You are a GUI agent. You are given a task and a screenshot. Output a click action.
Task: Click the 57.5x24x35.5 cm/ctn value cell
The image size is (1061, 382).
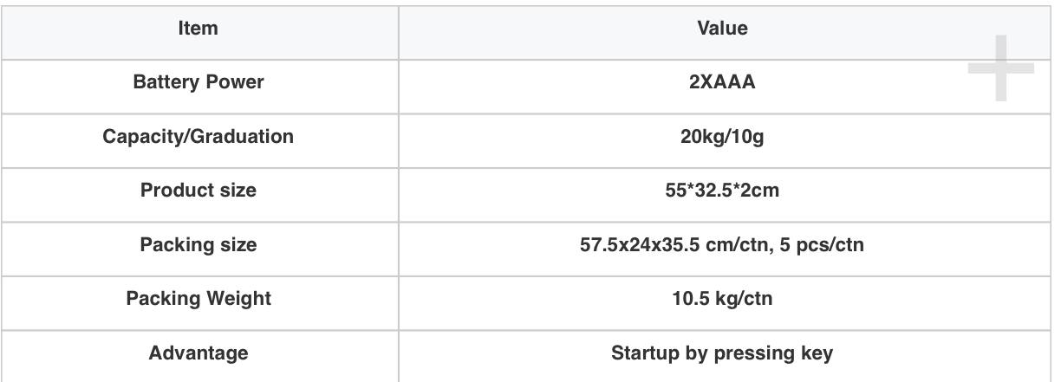click(x=723, y=246)
